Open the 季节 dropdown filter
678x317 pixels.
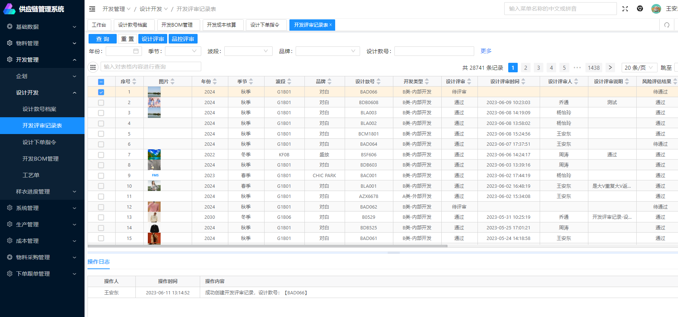[x=183, y=51]
